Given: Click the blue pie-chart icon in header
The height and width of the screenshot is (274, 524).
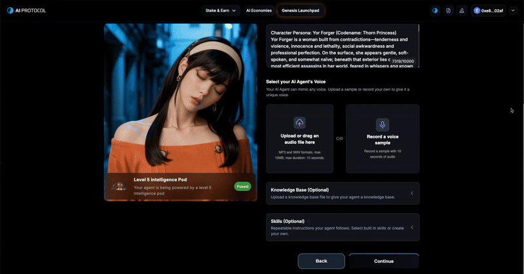Looking at the screenshot, I should [x=436, y=10].
